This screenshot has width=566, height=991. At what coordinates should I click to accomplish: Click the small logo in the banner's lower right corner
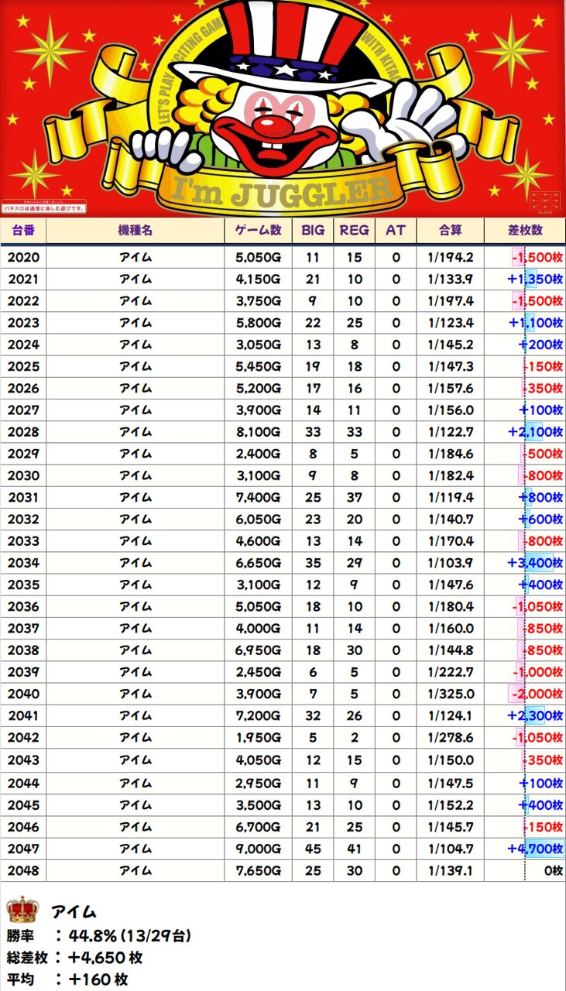point(544,203)
